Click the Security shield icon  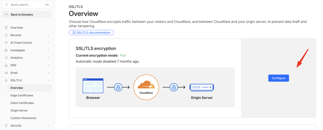click(6, 126)
